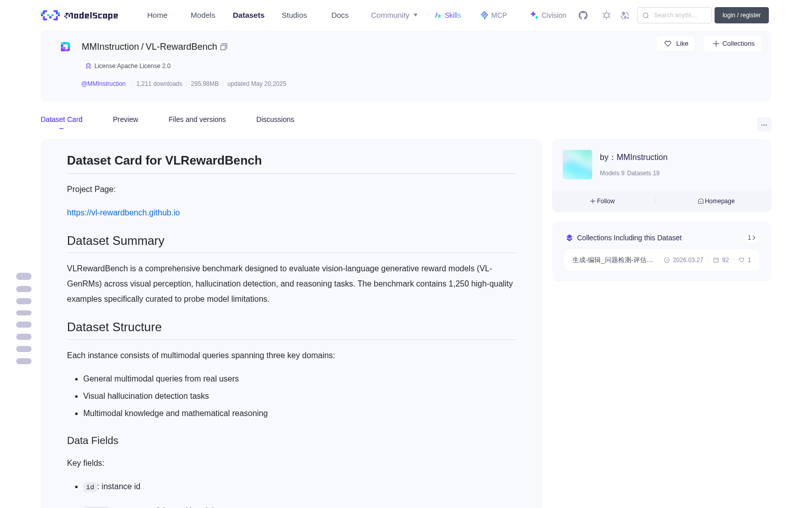Click the Skills sparkle icon
The width and height of the screenshot is (812, 508).
(x=438, y=15)
